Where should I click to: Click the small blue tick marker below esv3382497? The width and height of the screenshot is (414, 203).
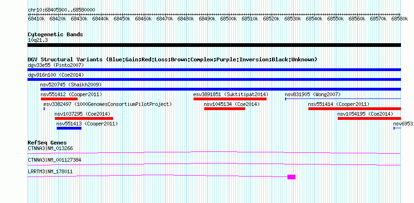tap(44, 109)
